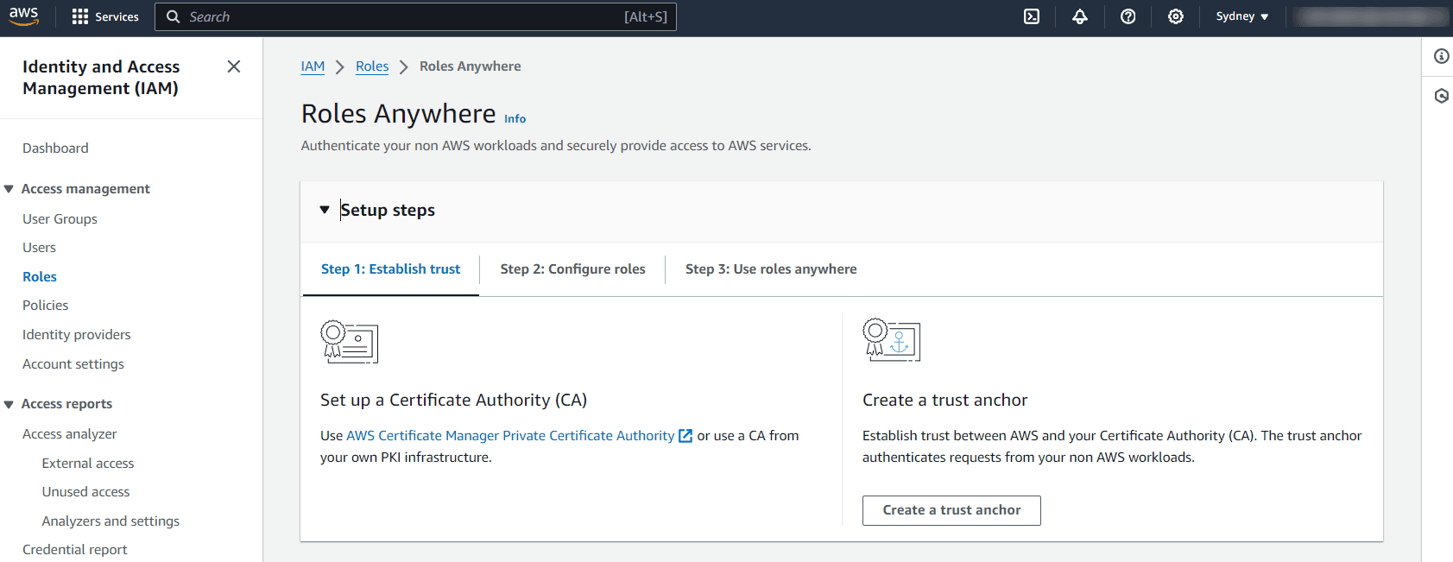Open the help question mark icon
The height and width of the screenshot is (562, 1453).
(1128, 16)
